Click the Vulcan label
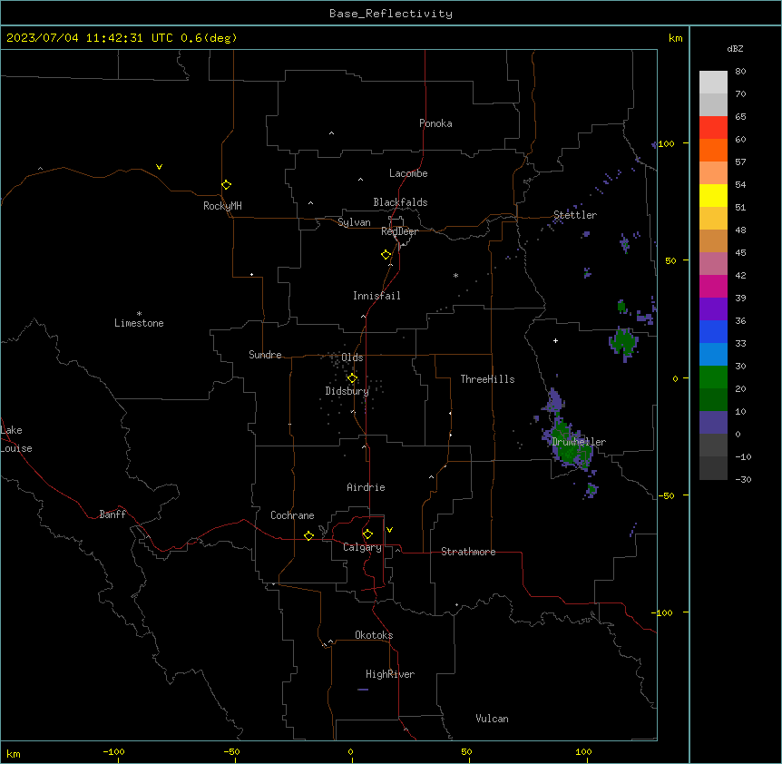782x764 pixels. (x=492, y=719)
